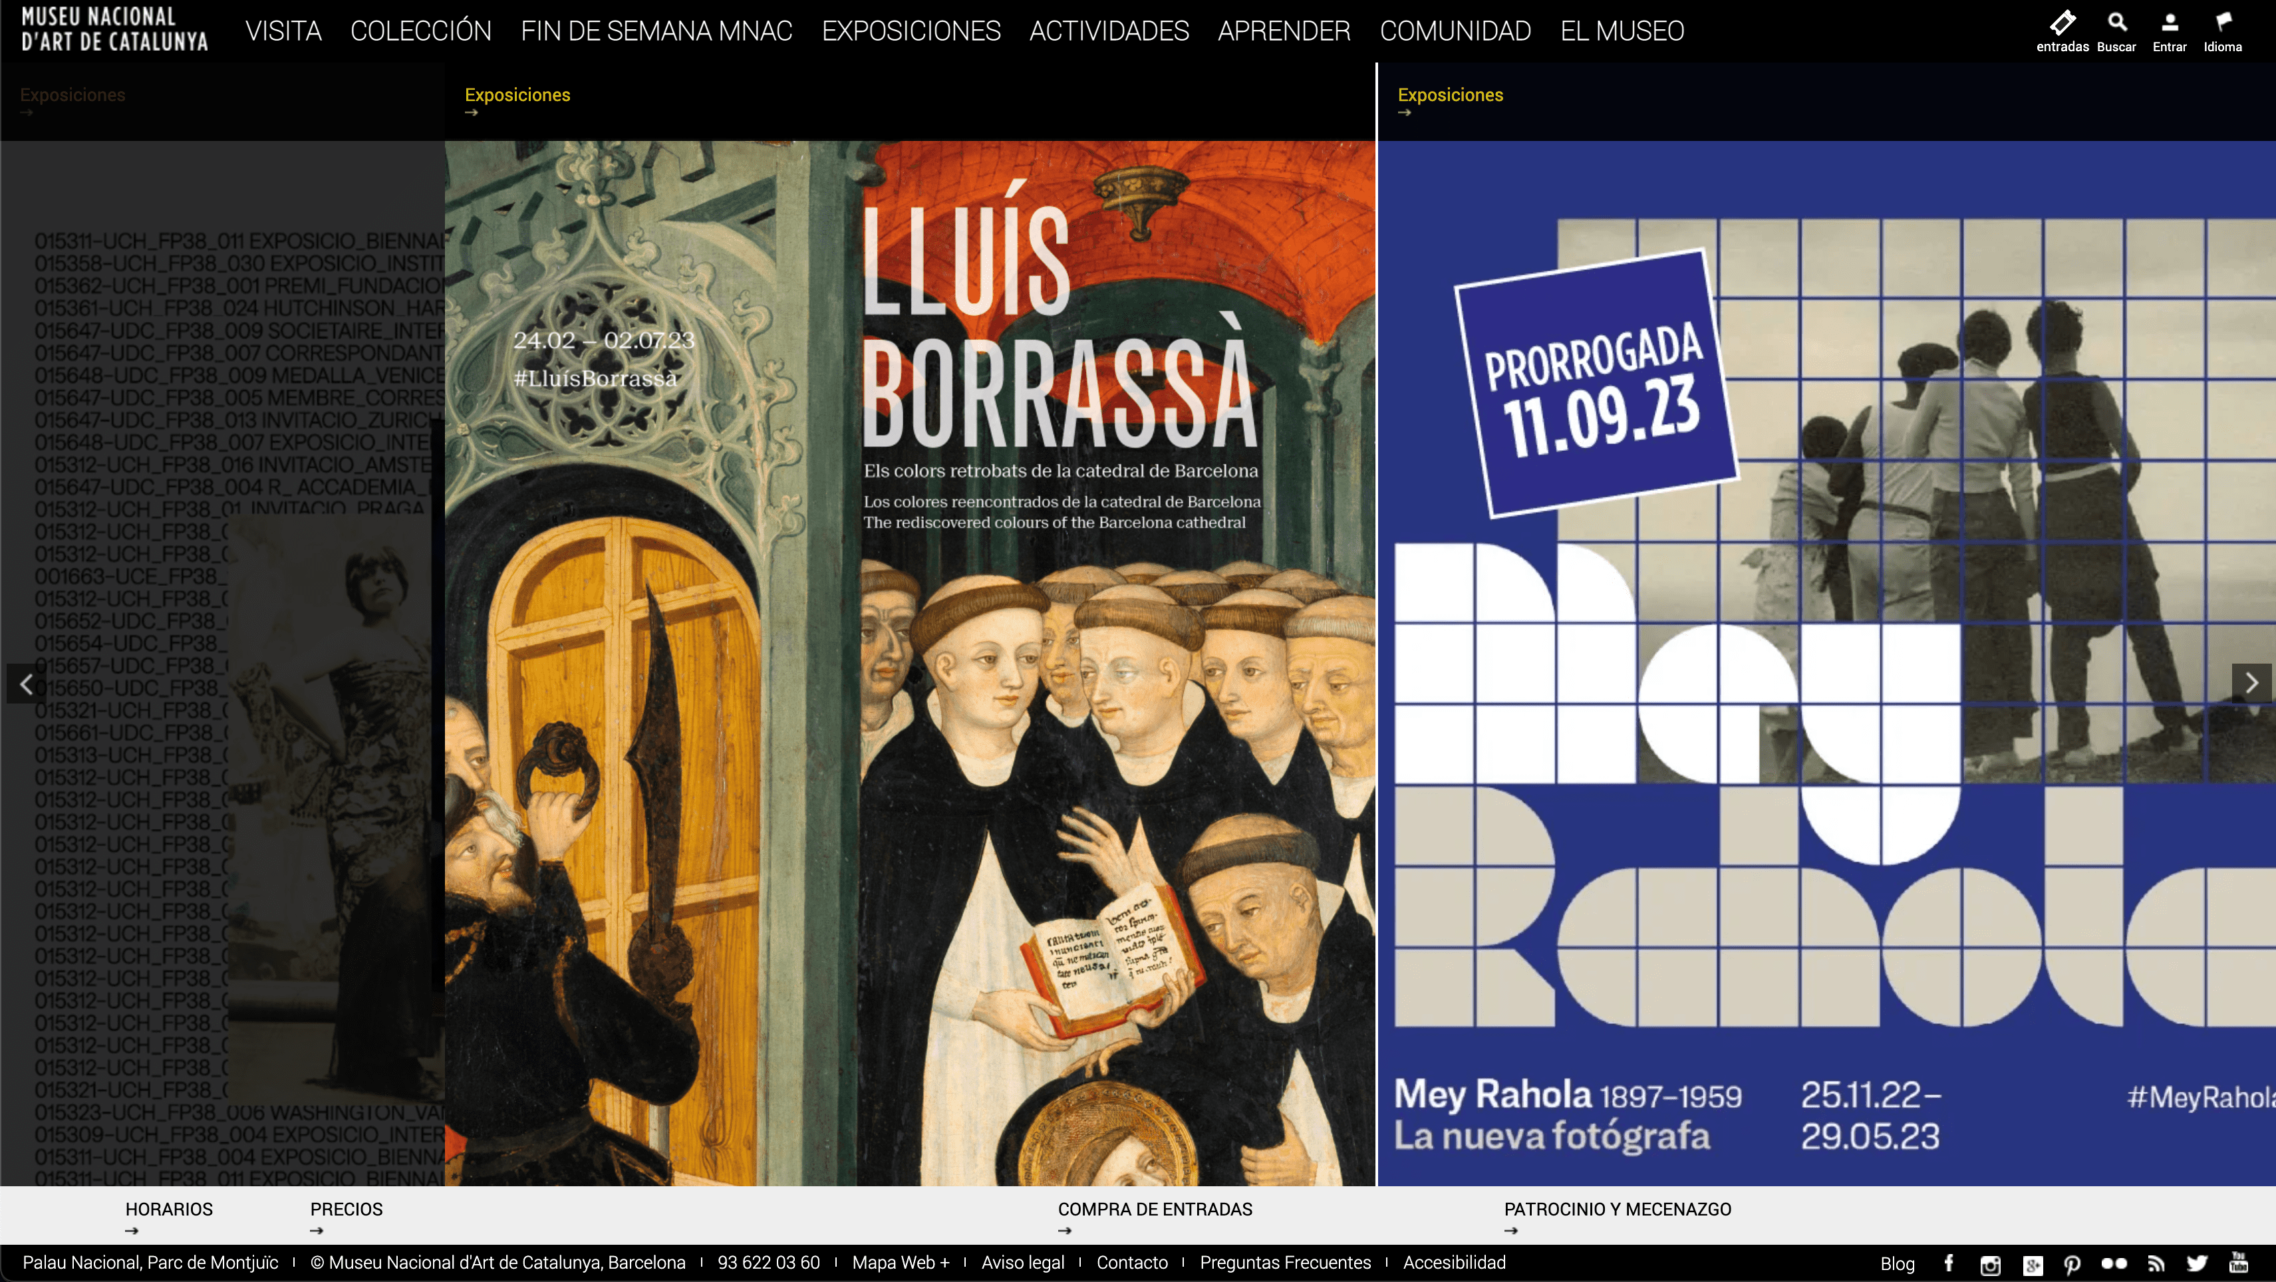
Task: Click the Museu Nacional d'Art de Catalunya logo
Action: [x=115, y=29]
